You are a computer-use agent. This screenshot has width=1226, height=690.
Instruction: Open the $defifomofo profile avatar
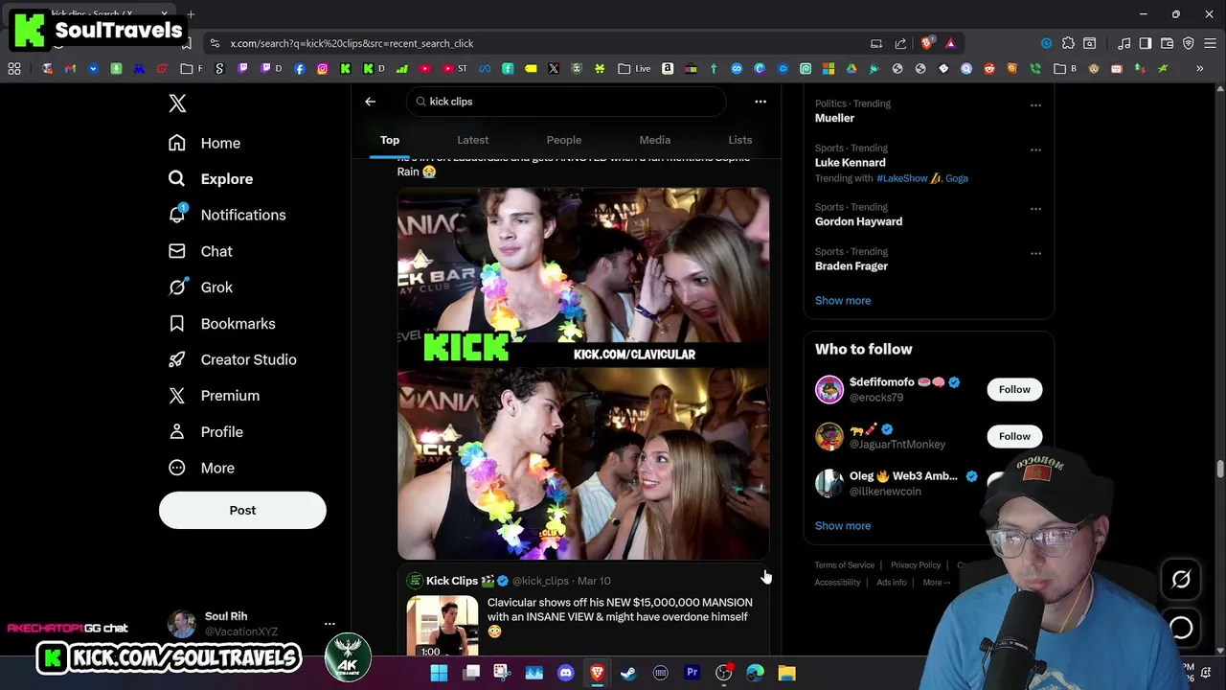pyautogui.click(x=829, y=389)
